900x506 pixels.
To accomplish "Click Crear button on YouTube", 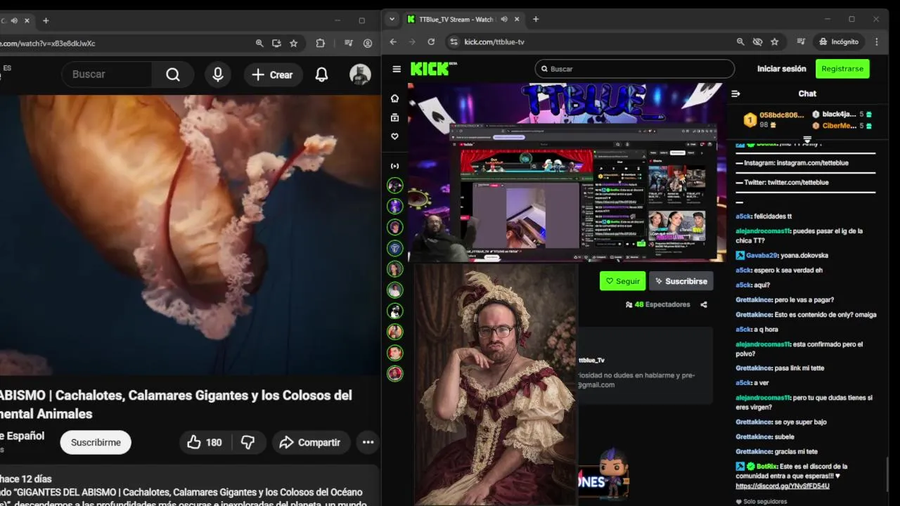I will coord(273,74).
